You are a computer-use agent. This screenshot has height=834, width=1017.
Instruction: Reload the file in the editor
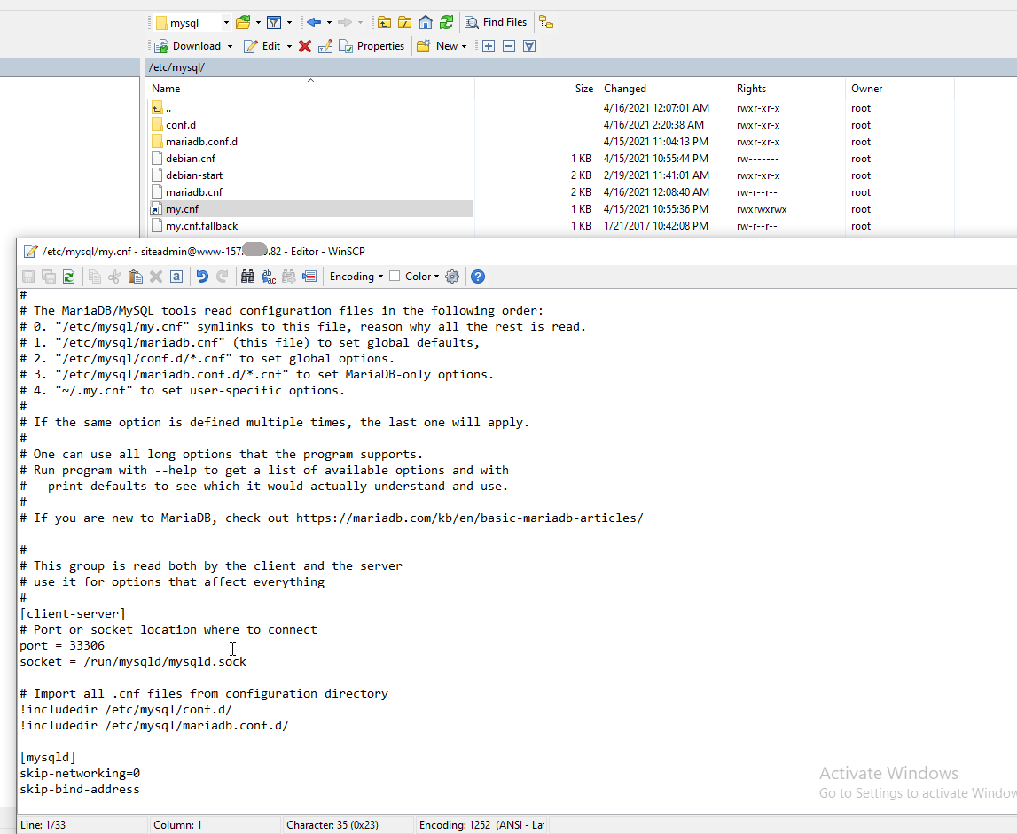coord(69,277)
